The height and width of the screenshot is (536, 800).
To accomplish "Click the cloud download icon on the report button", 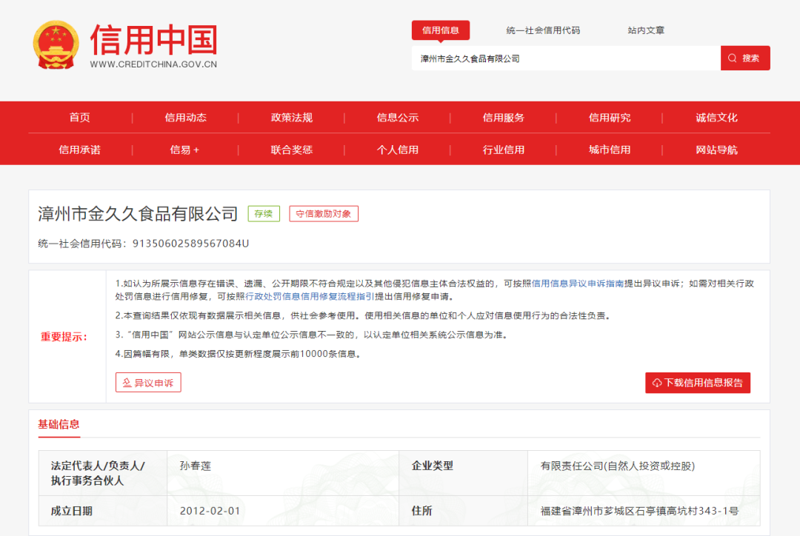I will tap(657, 383).
